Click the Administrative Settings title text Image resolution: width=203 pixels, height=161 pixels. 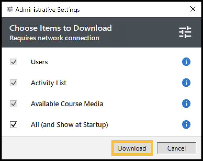pos(48,10)
